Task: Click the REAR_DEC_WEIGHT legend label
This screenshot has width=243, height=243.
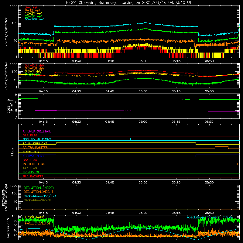Action: tap(37, 200)
